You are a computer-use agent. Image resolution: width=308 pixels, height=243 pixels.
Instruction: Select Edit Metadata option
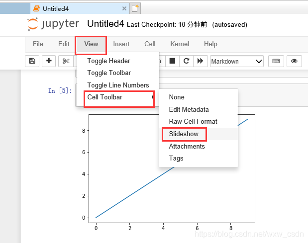tap(199, 109)
